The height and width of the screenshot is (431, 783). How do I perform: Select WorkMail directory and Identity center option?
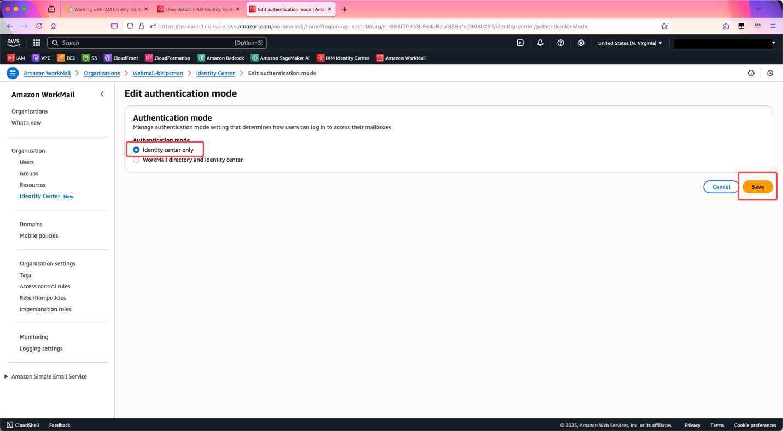click(136, 160)
